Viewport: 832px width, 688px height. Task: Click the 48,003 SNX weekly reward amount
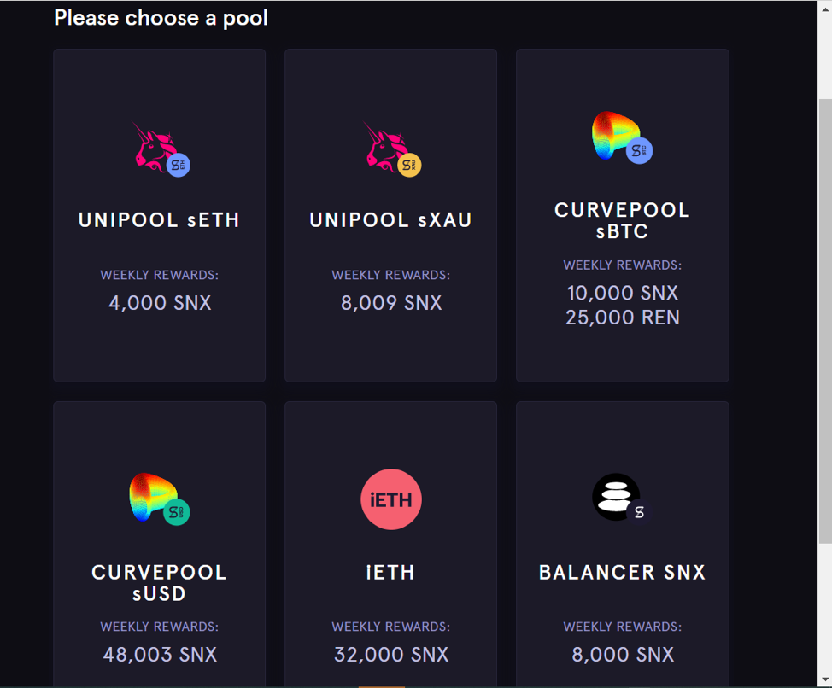click(160, 655)
